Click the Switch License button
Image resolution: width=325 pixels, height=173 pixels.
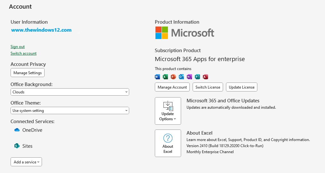[x=208, y=87]
